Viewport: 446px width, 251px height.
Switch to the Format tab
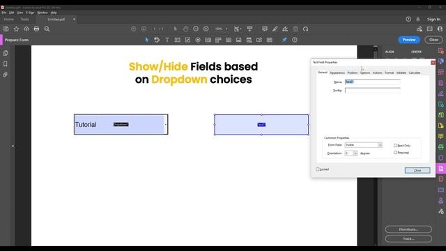(x=389, y=73)
